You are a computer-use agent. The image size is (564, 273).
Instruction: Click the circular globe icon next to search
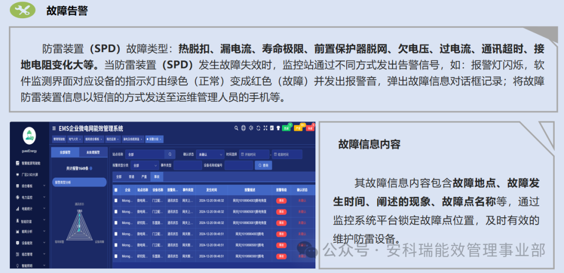[243, 128]
